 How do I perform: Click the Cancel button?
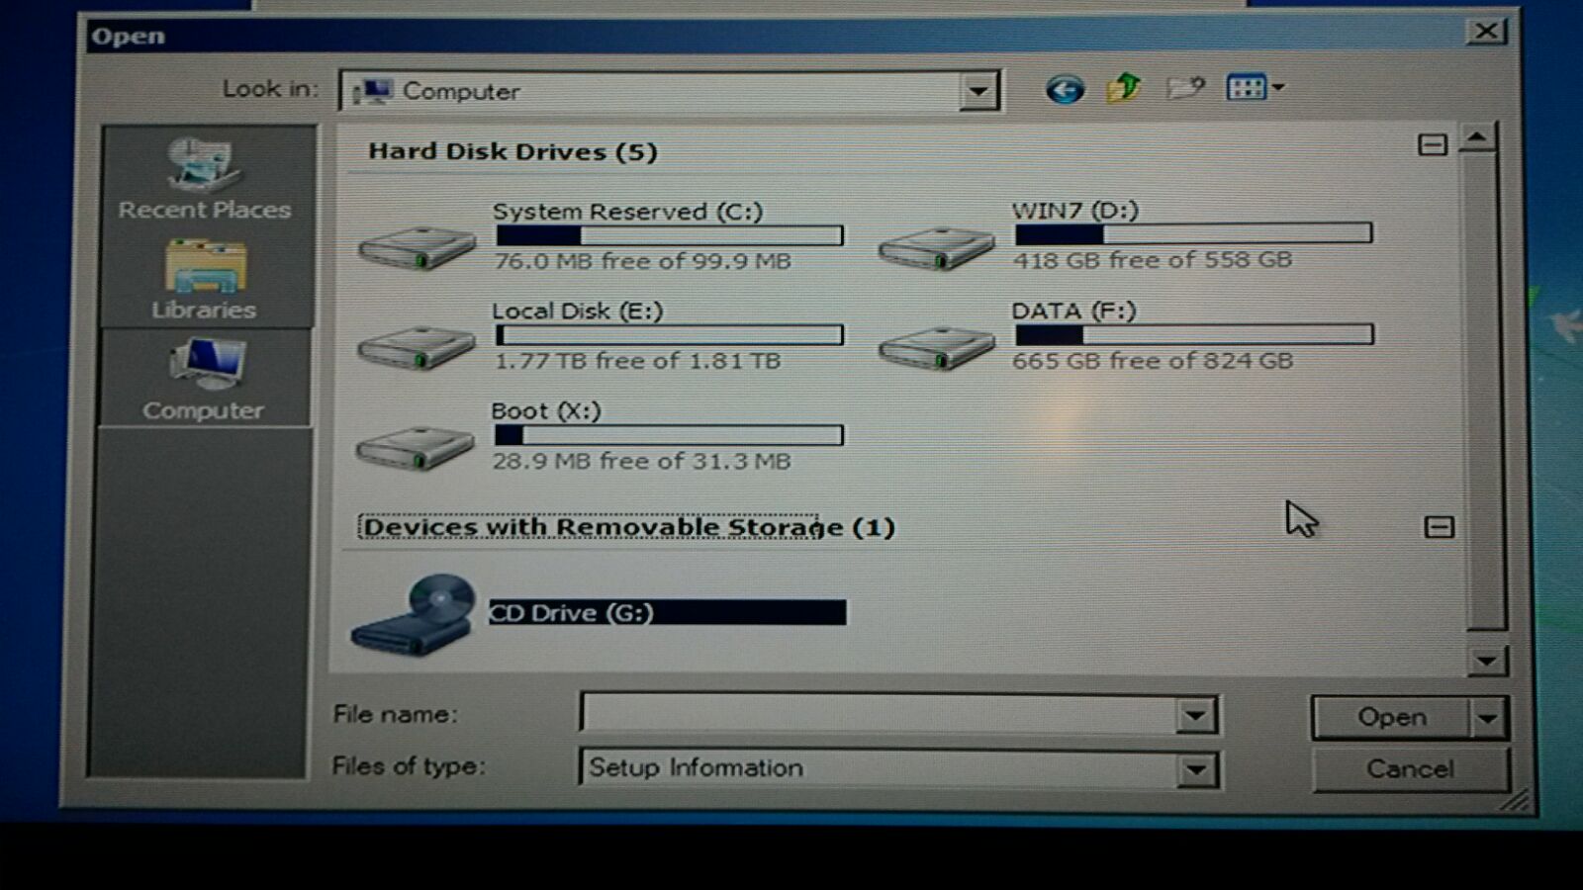(x=1411, y=769)
